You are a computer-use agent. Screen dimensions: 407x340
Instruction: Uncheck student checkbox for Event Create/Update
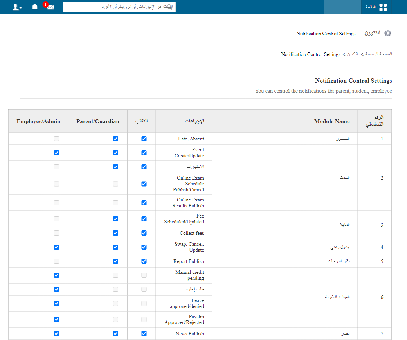point(144,153)
